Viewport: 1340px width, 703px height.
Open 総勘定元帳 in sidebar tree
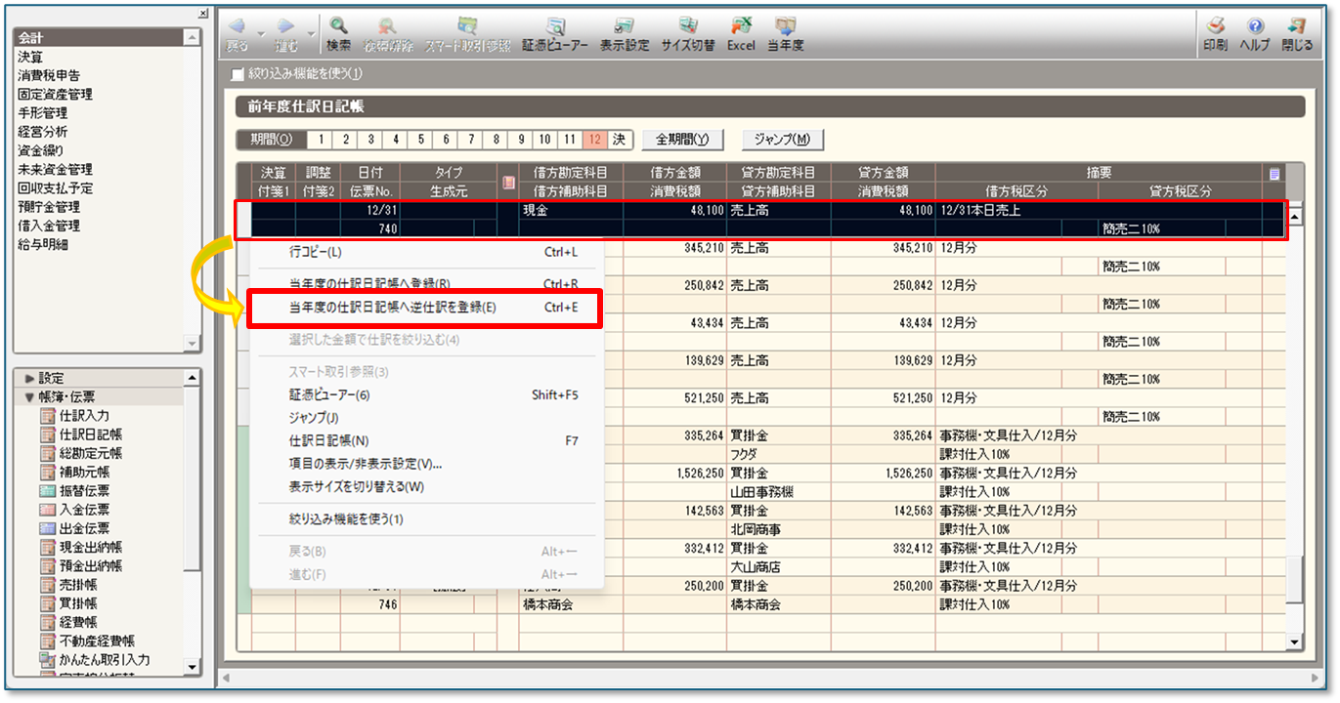point(90,453)
